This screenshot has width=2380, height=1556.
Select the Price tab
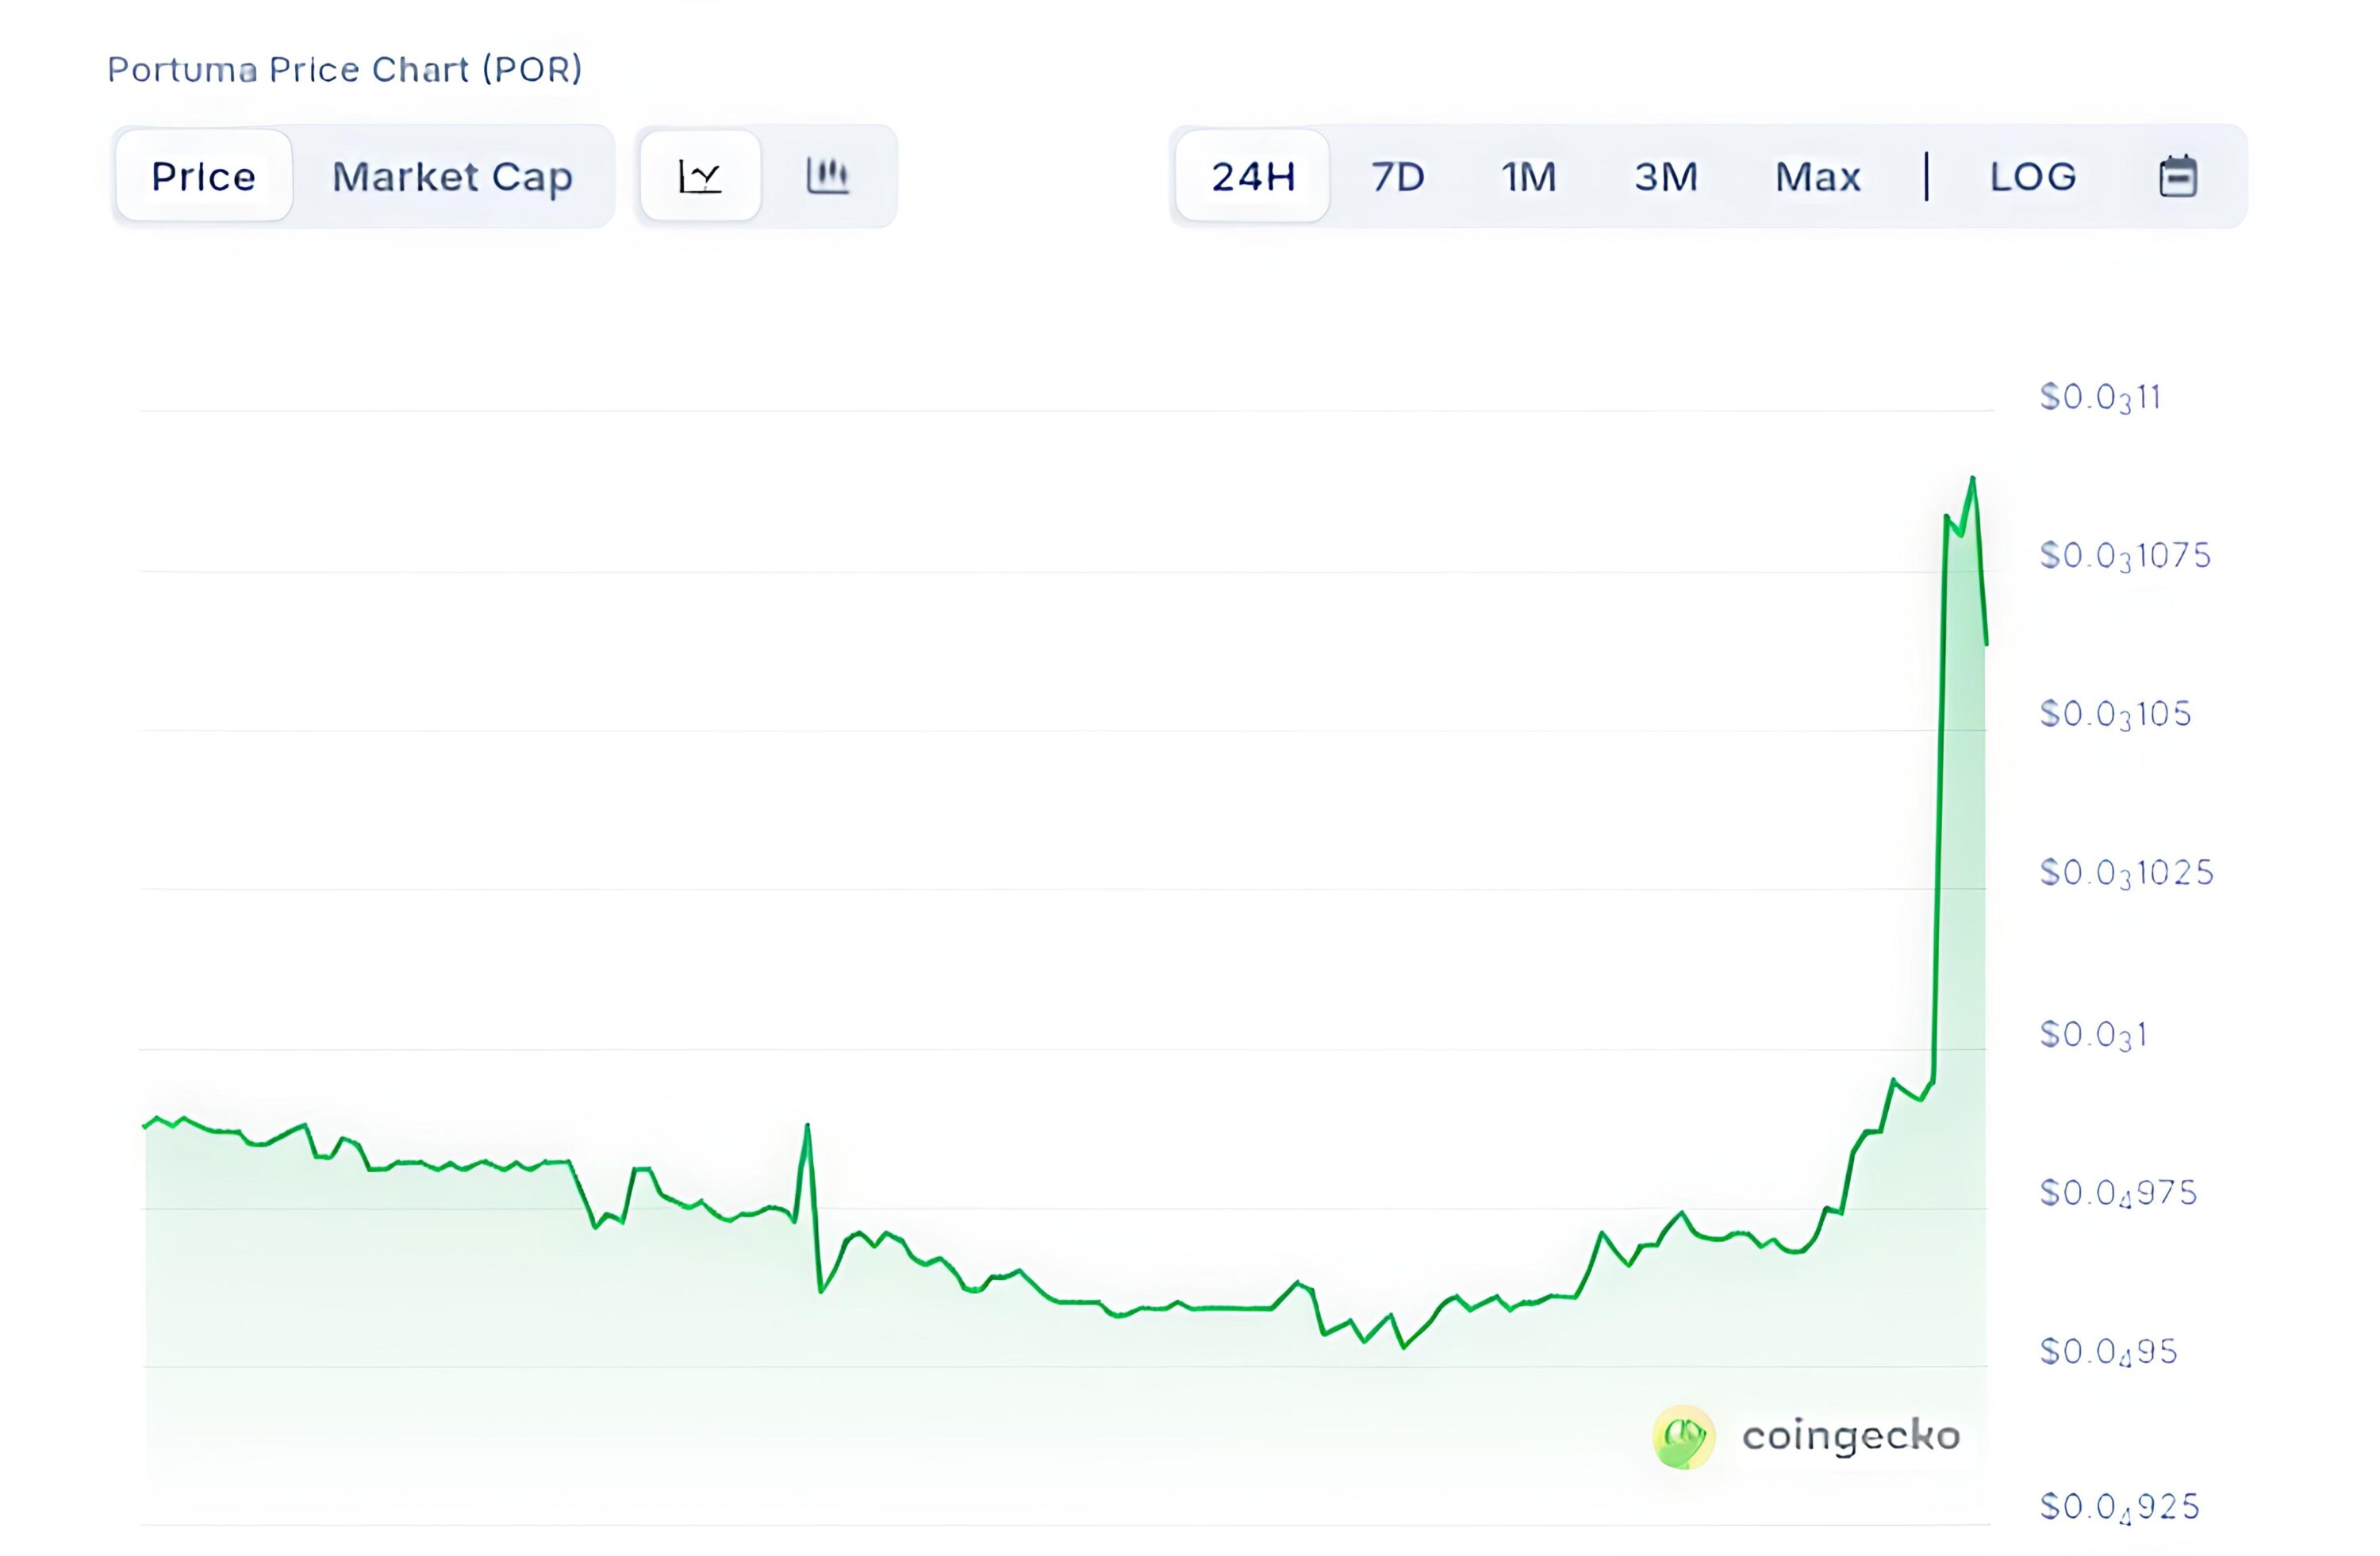coord(204,176)
